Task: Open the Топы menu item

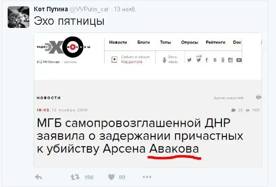Action: (165, 42)
